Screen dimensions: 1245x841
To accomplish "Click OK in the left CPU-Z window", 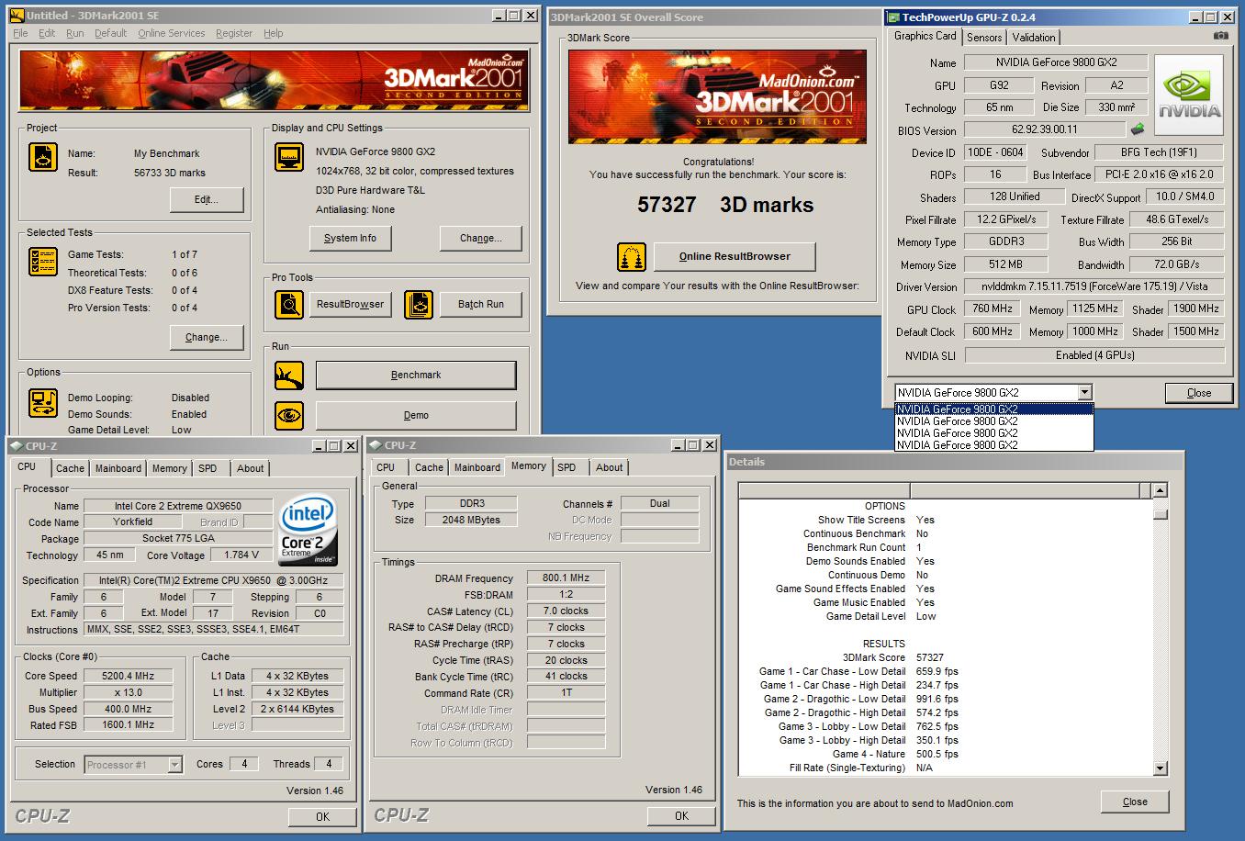I will 322,816.
